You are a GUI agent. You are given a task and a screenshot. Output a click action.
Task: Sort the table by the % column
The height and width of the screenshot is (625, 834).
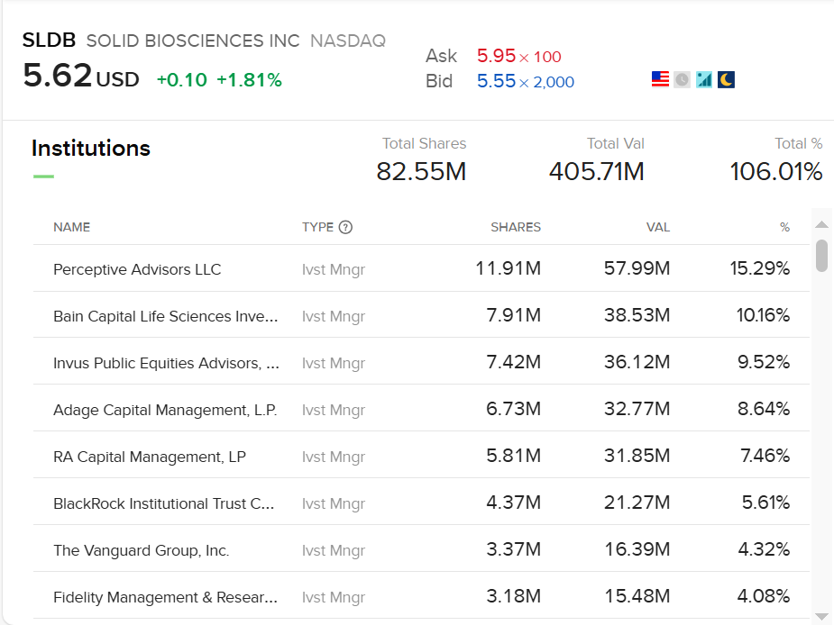click(x=784, y=227)
